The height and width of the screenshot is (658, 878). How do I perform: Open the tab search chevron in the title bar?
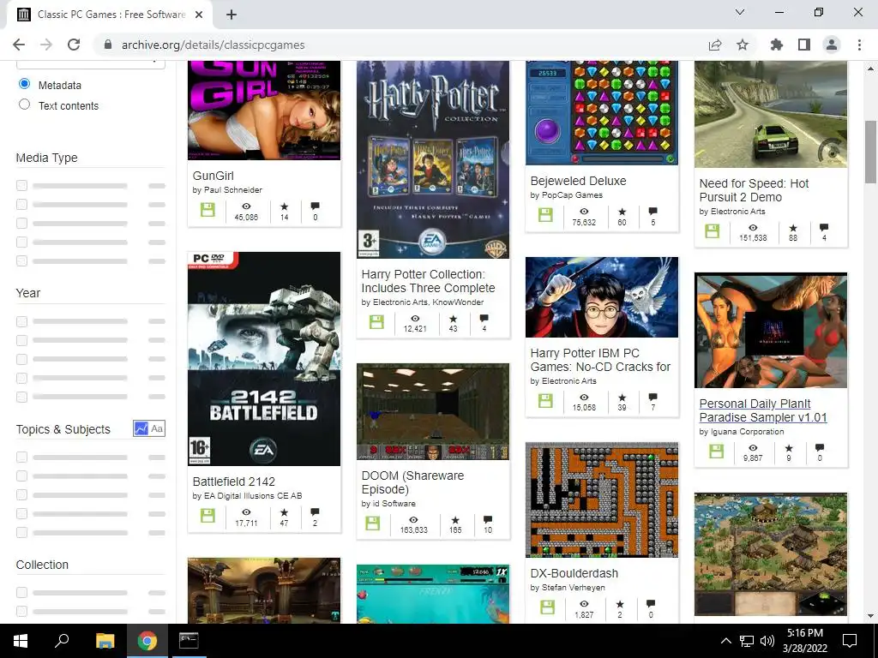point(740,12)
